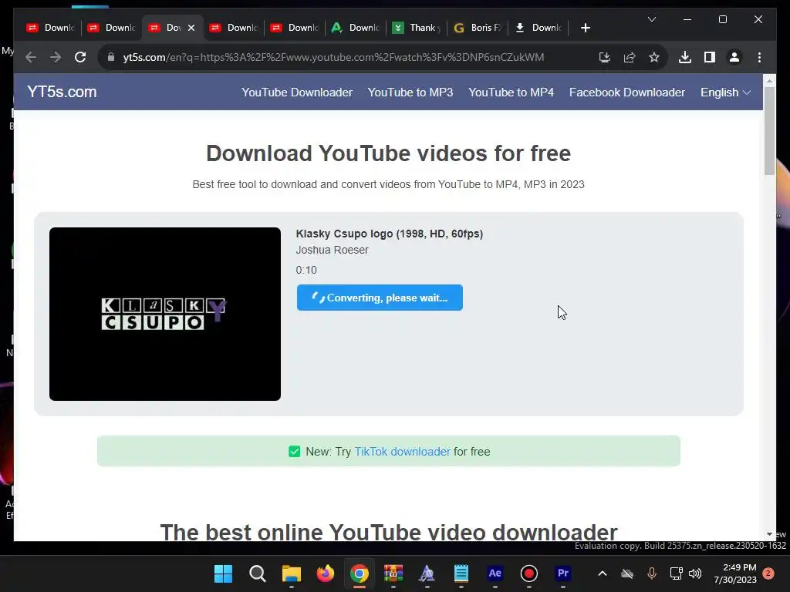This screenshot has height=592, width=790.
Task: Close the active YT5s tab
Action: click(191, 28)
